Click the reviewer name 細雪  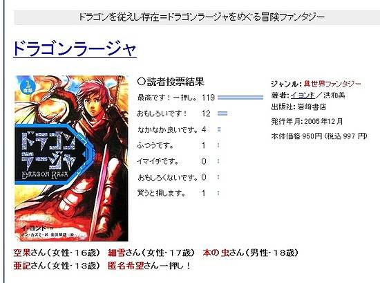coord(116,253)
